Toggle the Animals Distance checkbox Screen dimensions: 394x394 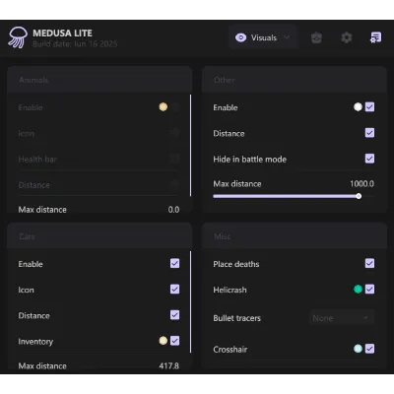pyautogui.click(x=175, y=184)
